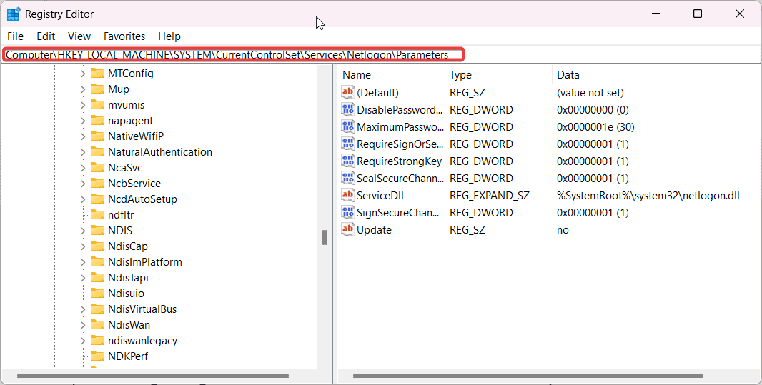762x385 pixels.
Task: Maximize the Registry Editor window
Action: tap(698, 14)
